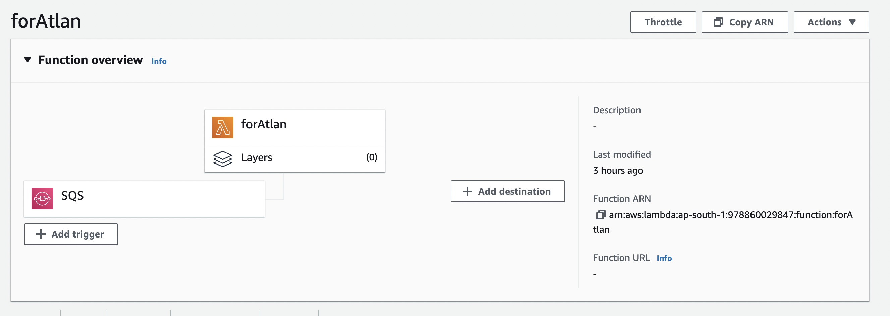Click the Layers stack icon
The image size is (890, 316).
222,159
